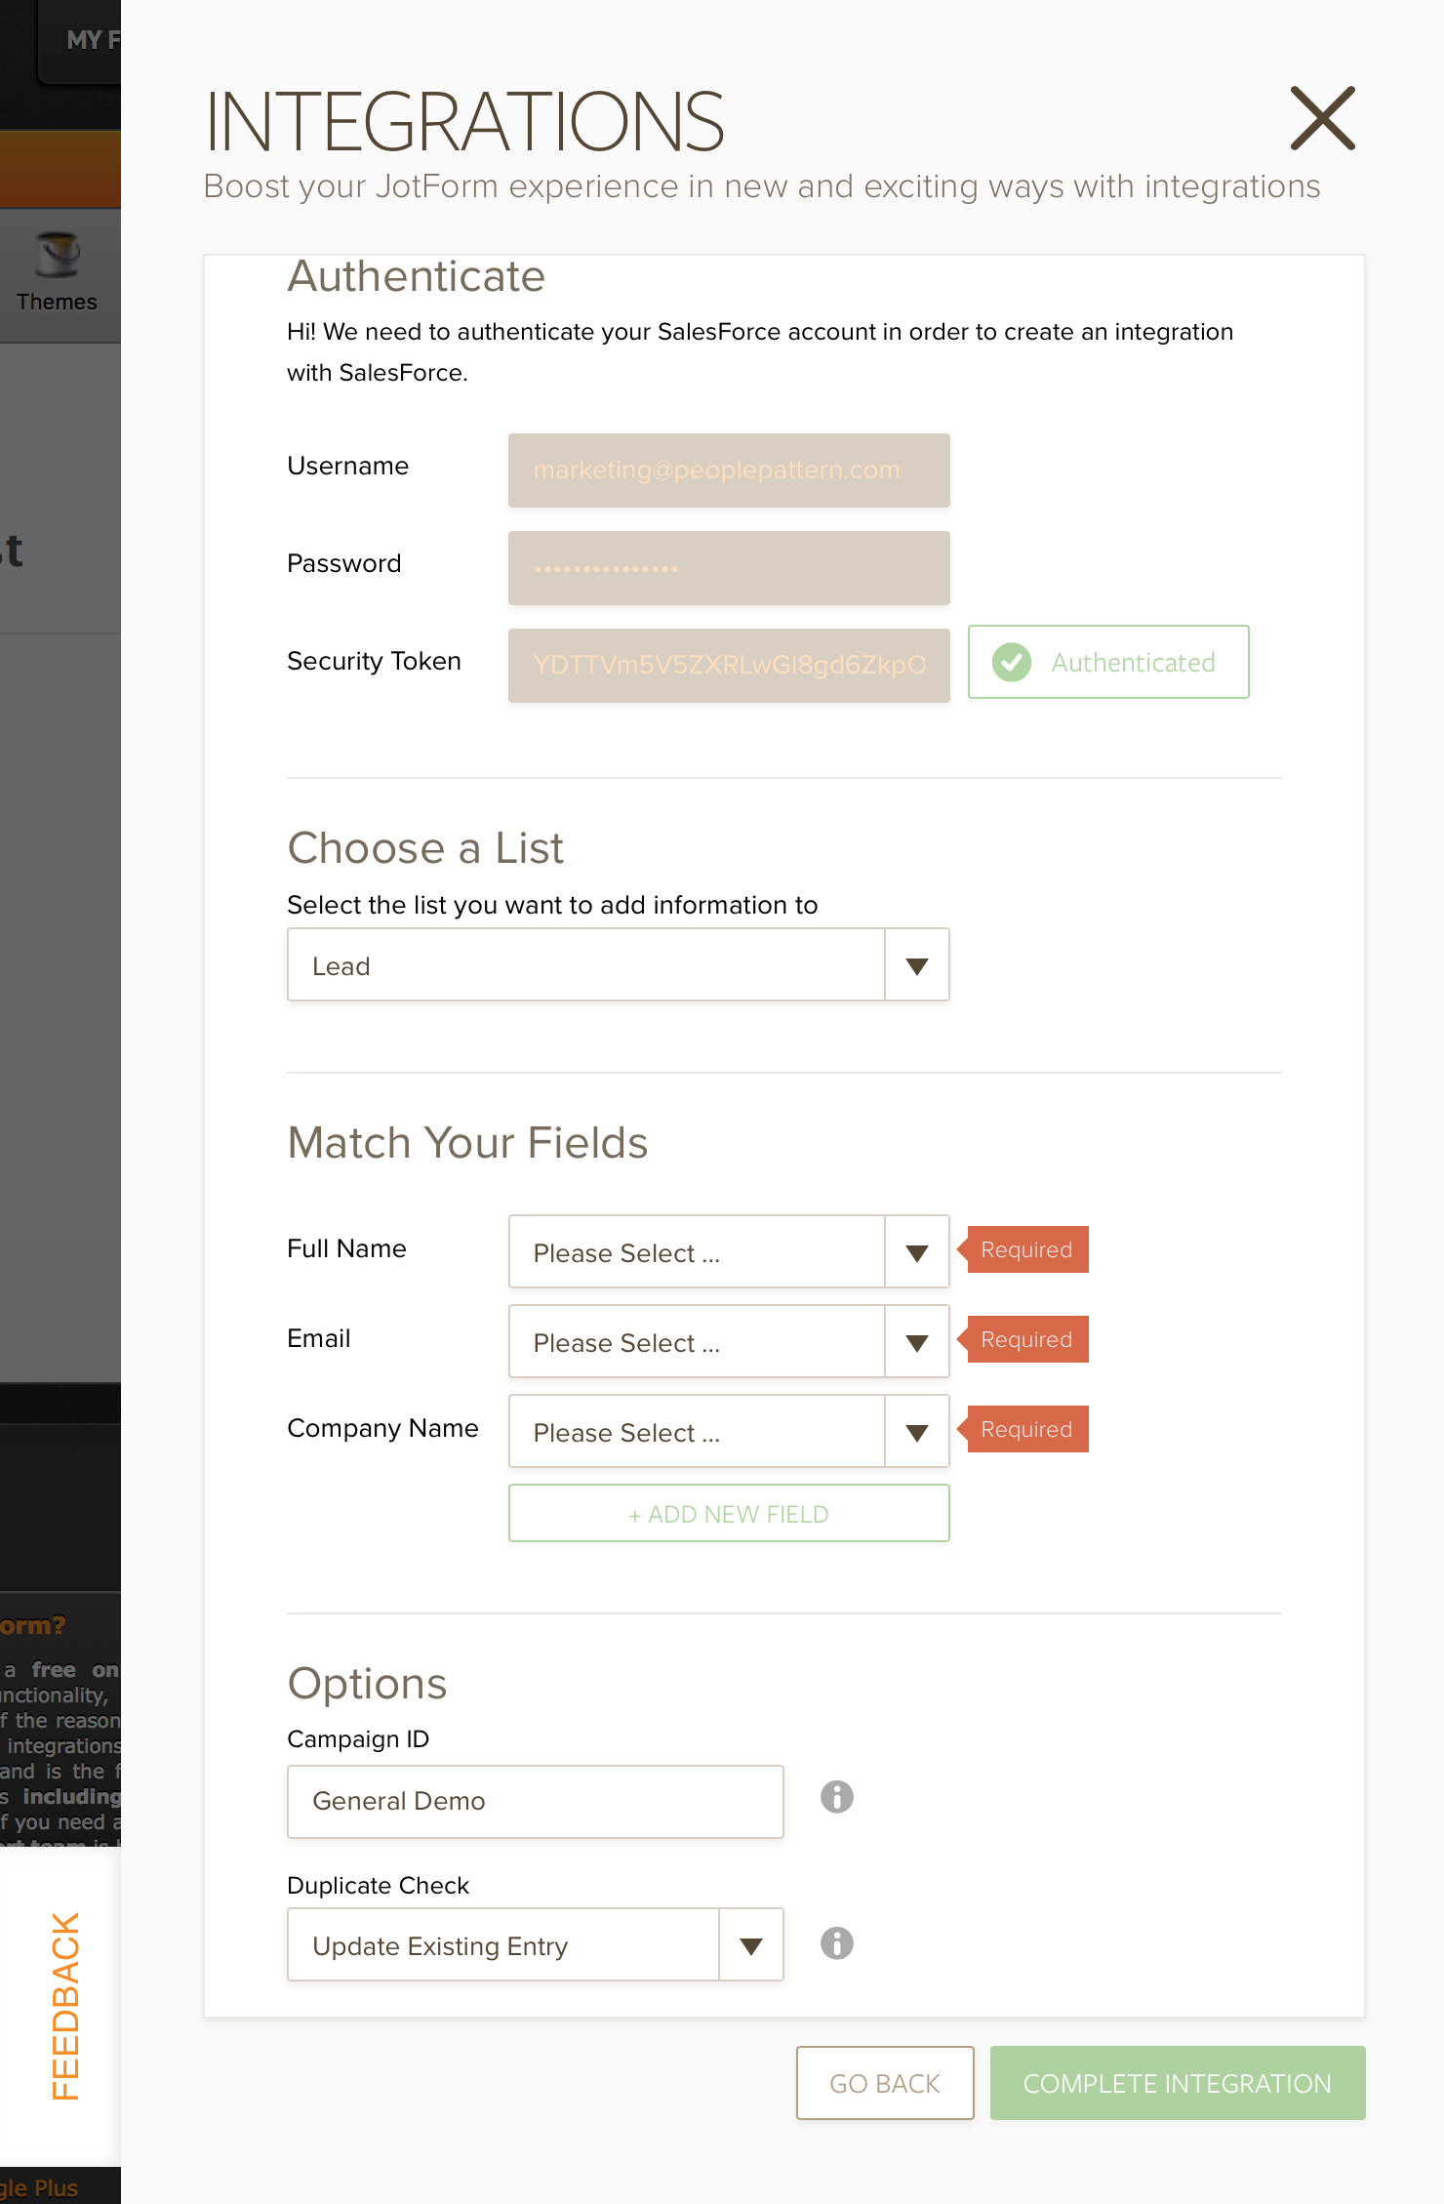Viewport: 1444px width, 2204px height.
Task: Click the Go Back button
Action: pos(885,2083)
